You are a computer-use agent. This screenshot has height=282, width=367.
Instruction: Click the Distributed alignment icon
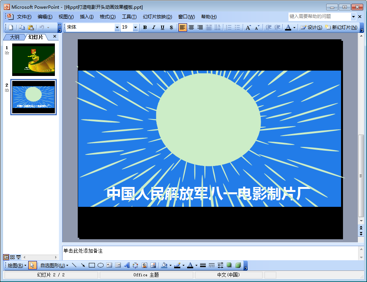coord(208,27)
